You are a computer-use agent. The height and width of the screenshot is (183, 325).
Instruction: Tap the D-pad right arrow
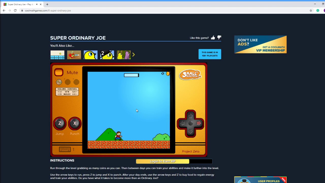click(x=199, y=124)
